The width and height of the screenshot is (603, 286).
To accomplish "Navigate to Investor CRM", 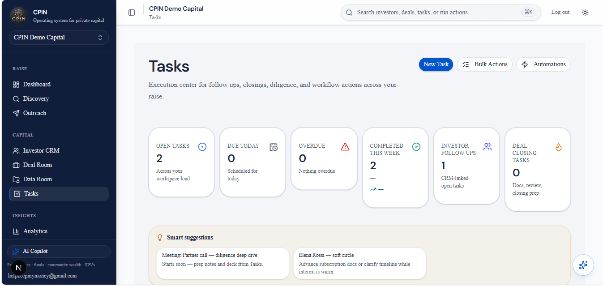I will 59,151.
